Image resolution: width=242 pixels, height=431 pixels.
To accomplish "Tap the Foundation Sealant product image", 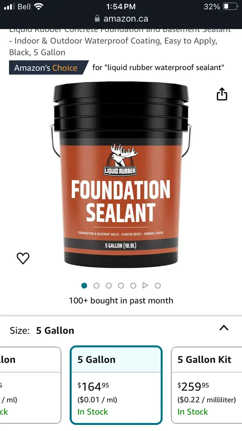I will 121,175.
